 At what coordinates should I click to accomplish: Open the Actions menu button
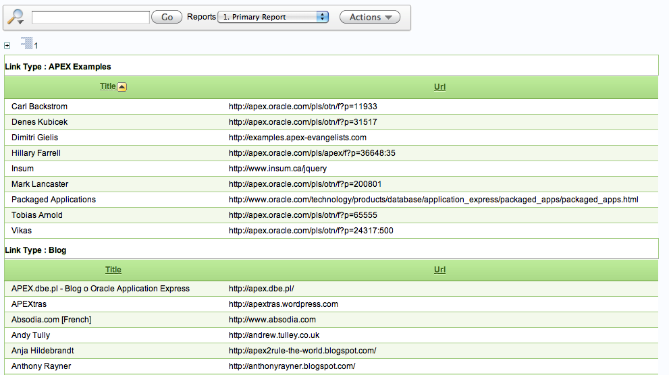pos(370,17)
